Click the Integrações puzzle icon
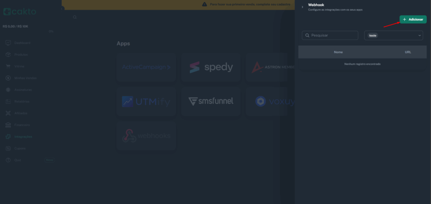 click(x=8, y=136)
